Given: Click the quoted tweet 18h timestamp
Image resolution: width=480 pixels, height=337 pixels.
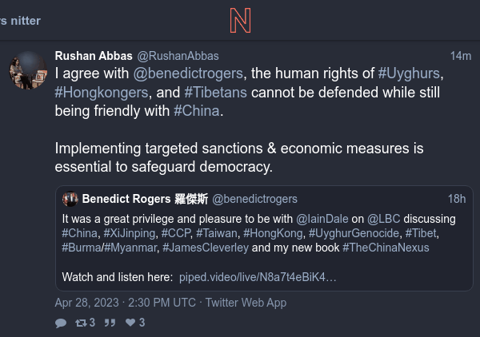Looking at the screenshot, I should click(x=457, y=199).
